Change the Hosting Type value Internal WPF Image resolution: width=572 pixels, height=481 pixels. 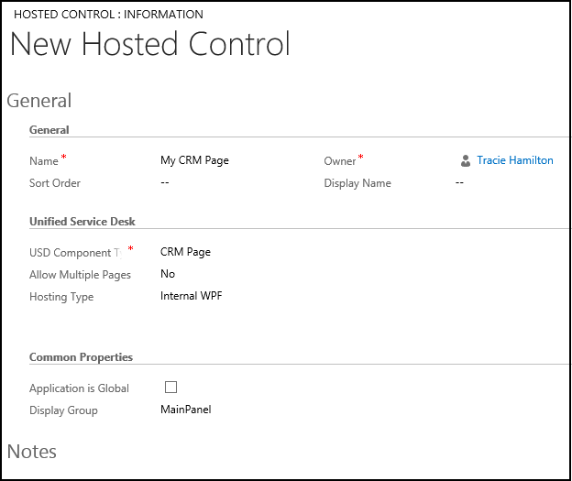[192, 296]
